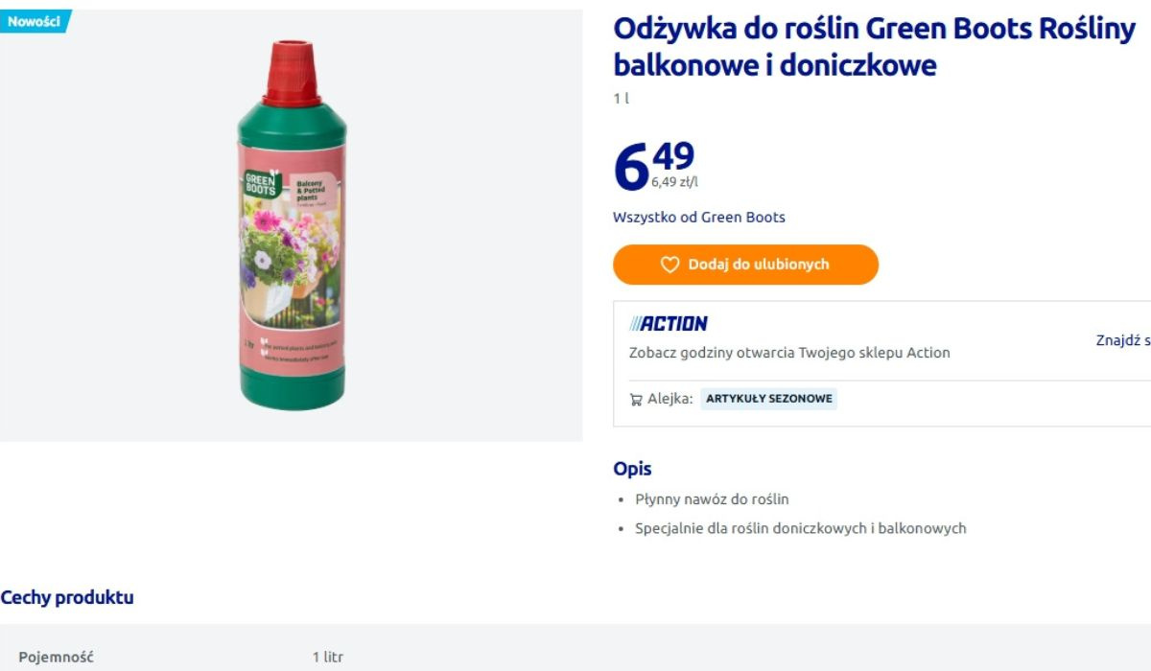Click the Cechy produktu heading
This screenshot has width=1151, height=671.
pyautogui.click(x=67, y=598)
